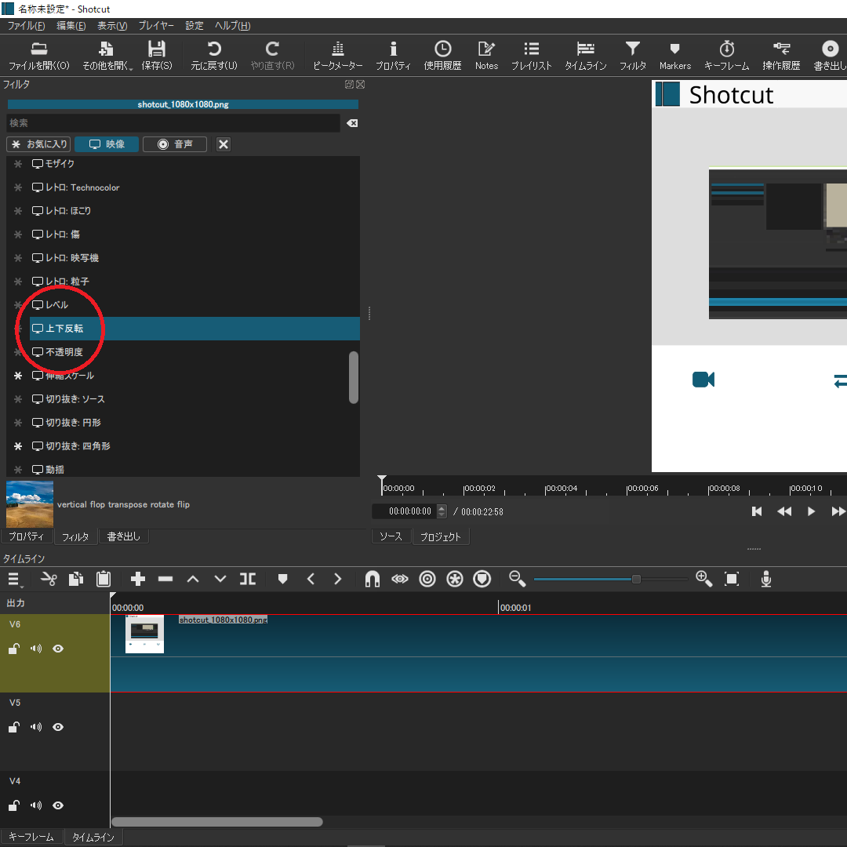The width and height of the screenshot is (847, 847).
Task: Mute track V5
Action: [x=35, y=727]
